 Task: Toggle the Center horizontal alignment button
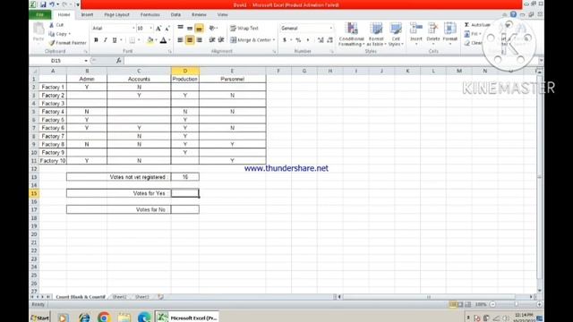[x=190, y=39]
